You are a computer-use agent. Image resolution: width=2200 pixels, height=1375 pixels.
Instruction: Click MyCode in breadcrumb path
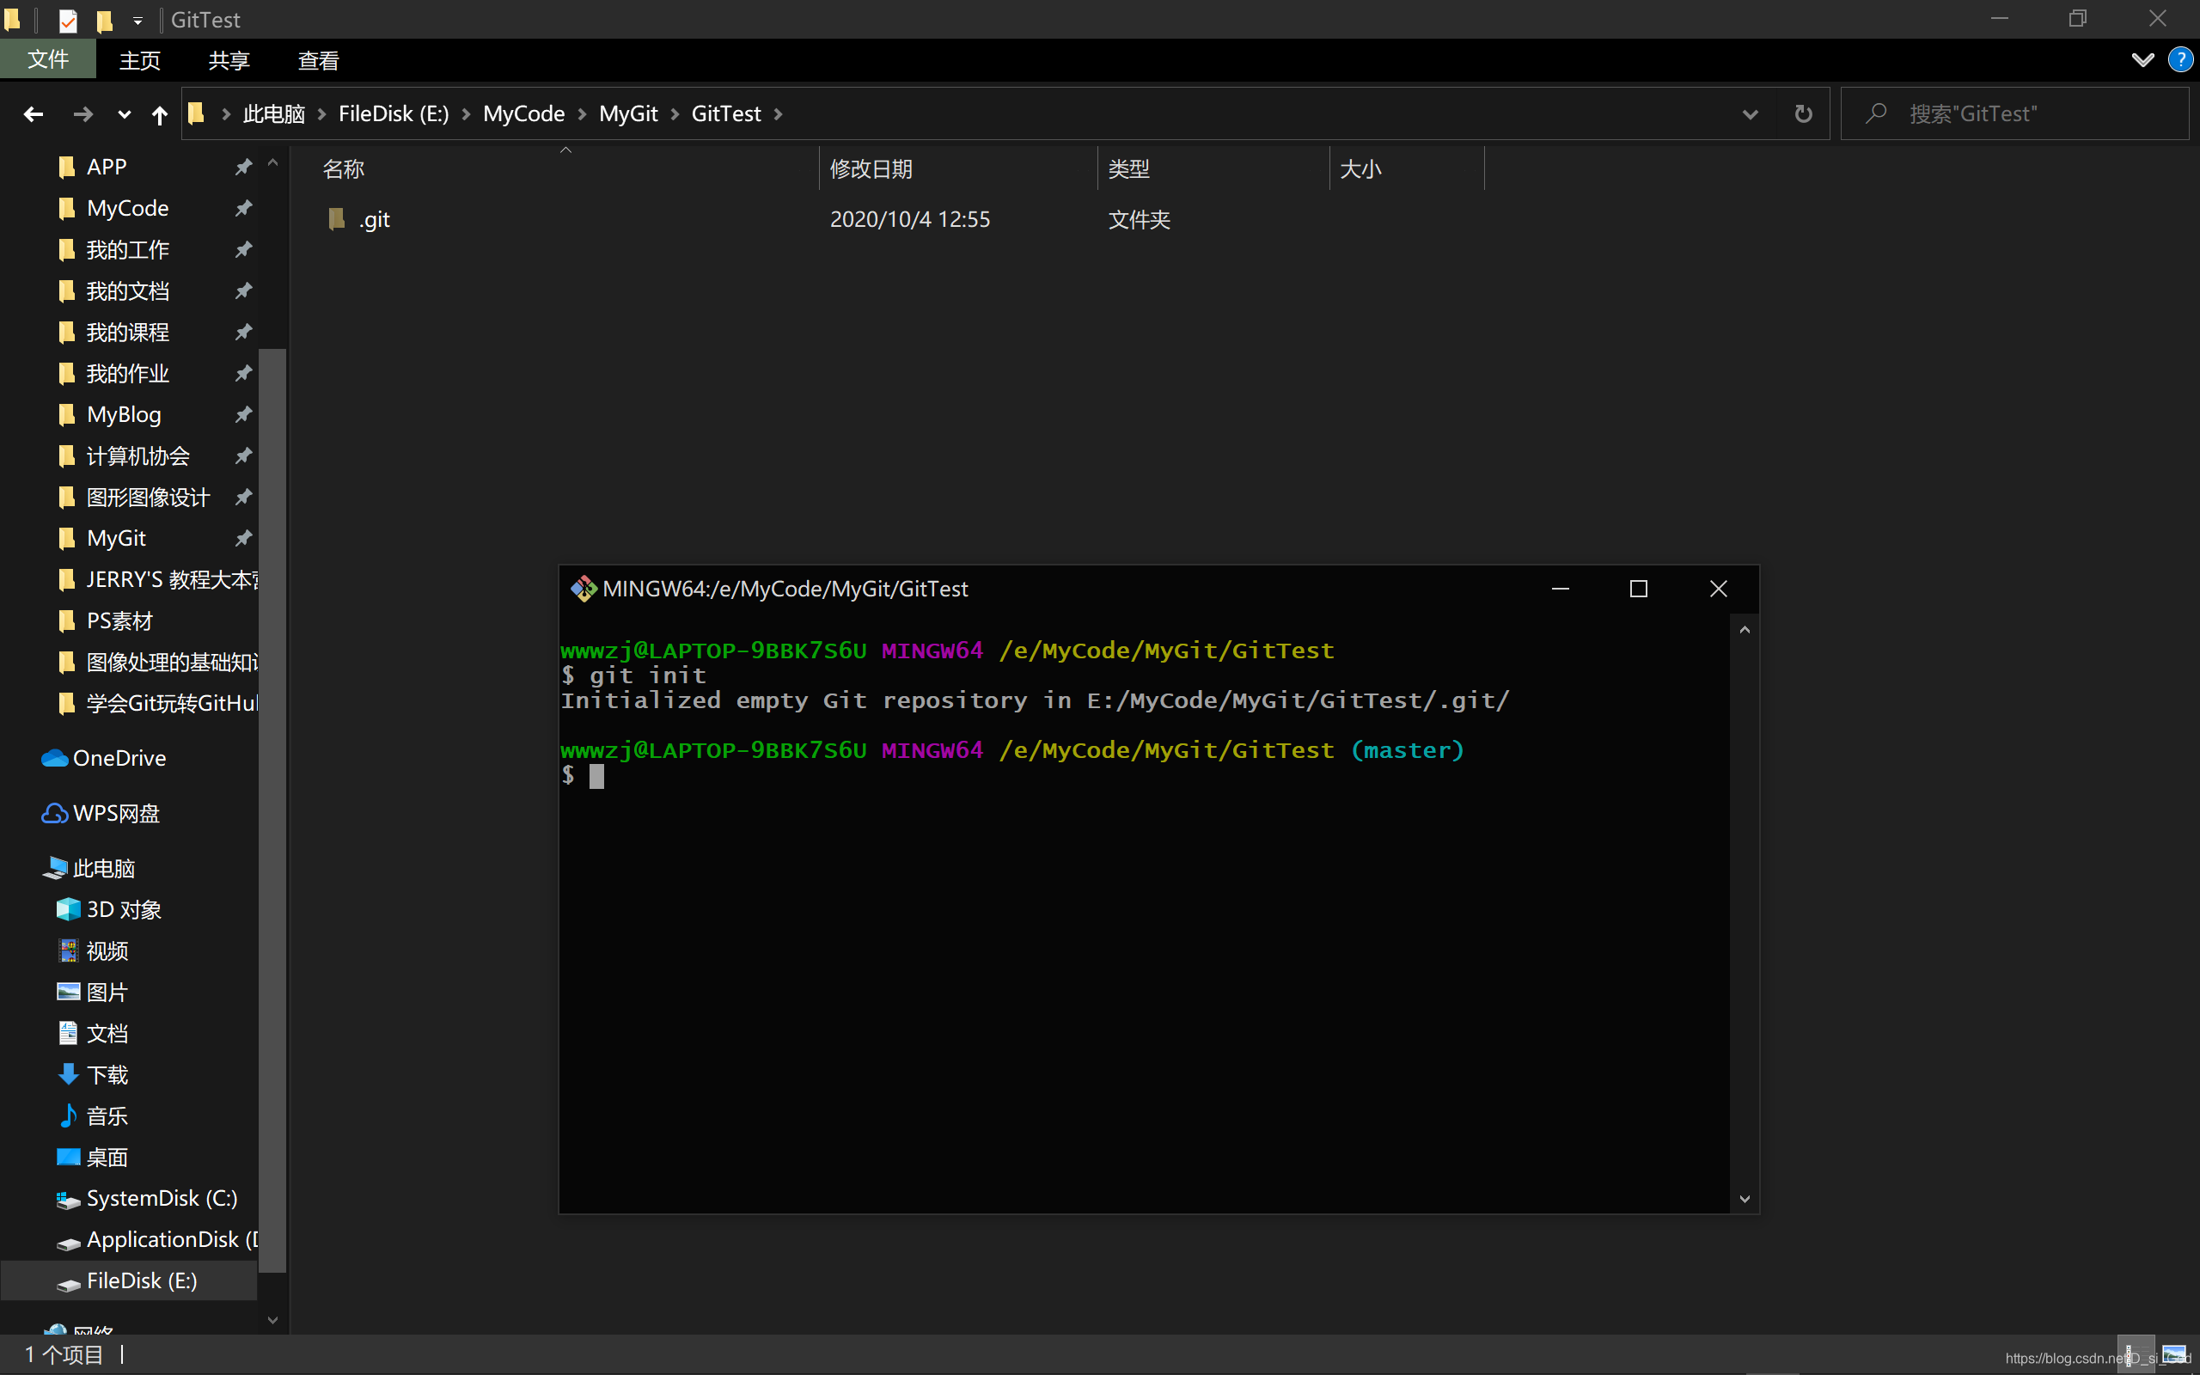tap(523, 113)
